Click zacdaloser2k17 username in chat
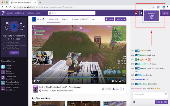The image size is (170, 106). pyautogui.click(x=140, y=79)
